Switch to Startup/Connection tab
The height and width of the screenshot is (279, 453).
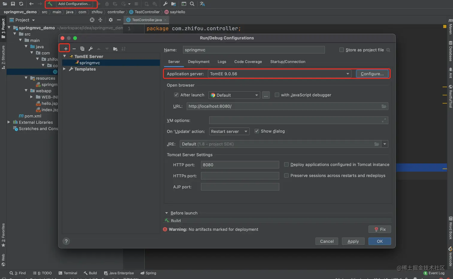coord(288,62)
